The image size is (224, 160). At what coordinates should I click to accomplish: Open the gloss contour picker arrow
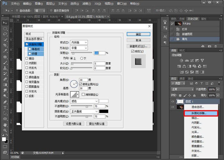tap(78, 95)
